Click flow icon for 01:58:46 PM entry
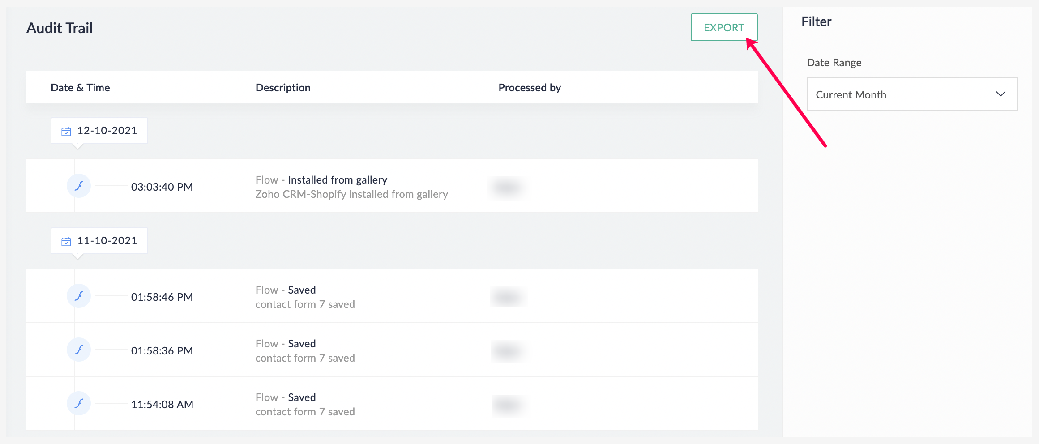Image resolution: width=1039 pixels, height=444 pixels. tap(79, 296)
